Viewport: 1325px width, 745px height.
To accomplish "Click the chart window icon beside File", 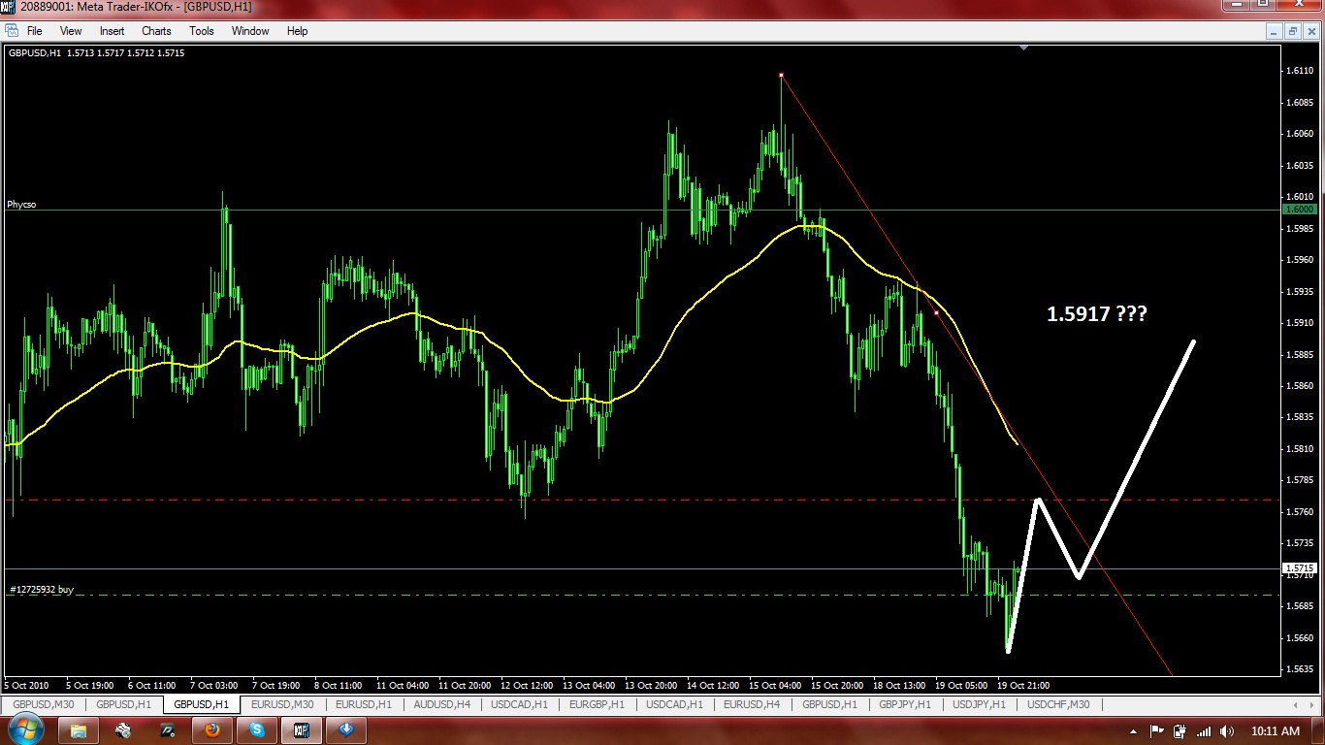I will tap(12, 31).
